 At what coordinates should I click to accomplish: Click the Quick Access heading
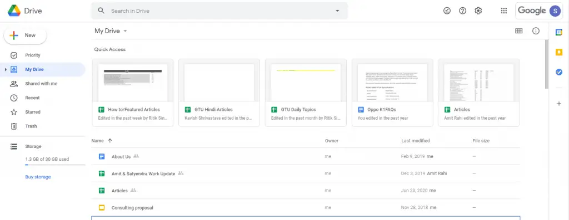110,49
